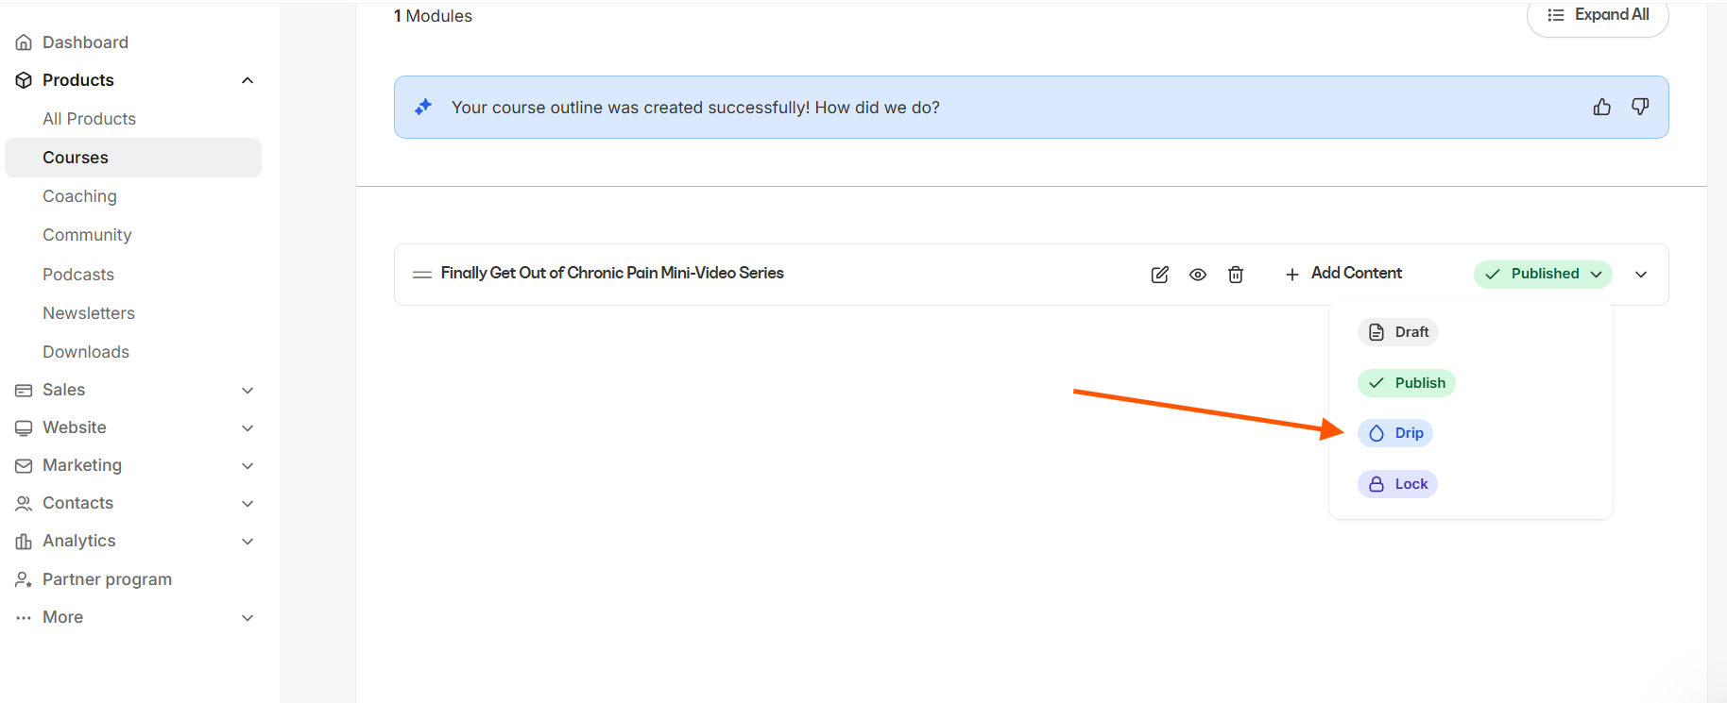Click the Partner program person icon
This screenshot has height=703, width=1727.
click(24, 579)
